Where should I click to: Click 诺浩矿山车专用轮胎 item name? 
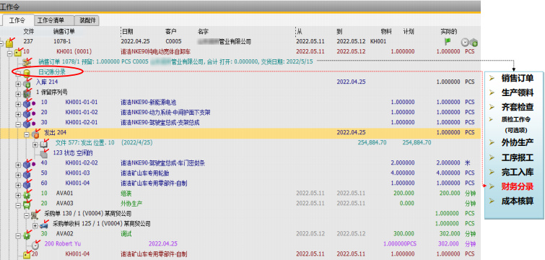(146, 173)
